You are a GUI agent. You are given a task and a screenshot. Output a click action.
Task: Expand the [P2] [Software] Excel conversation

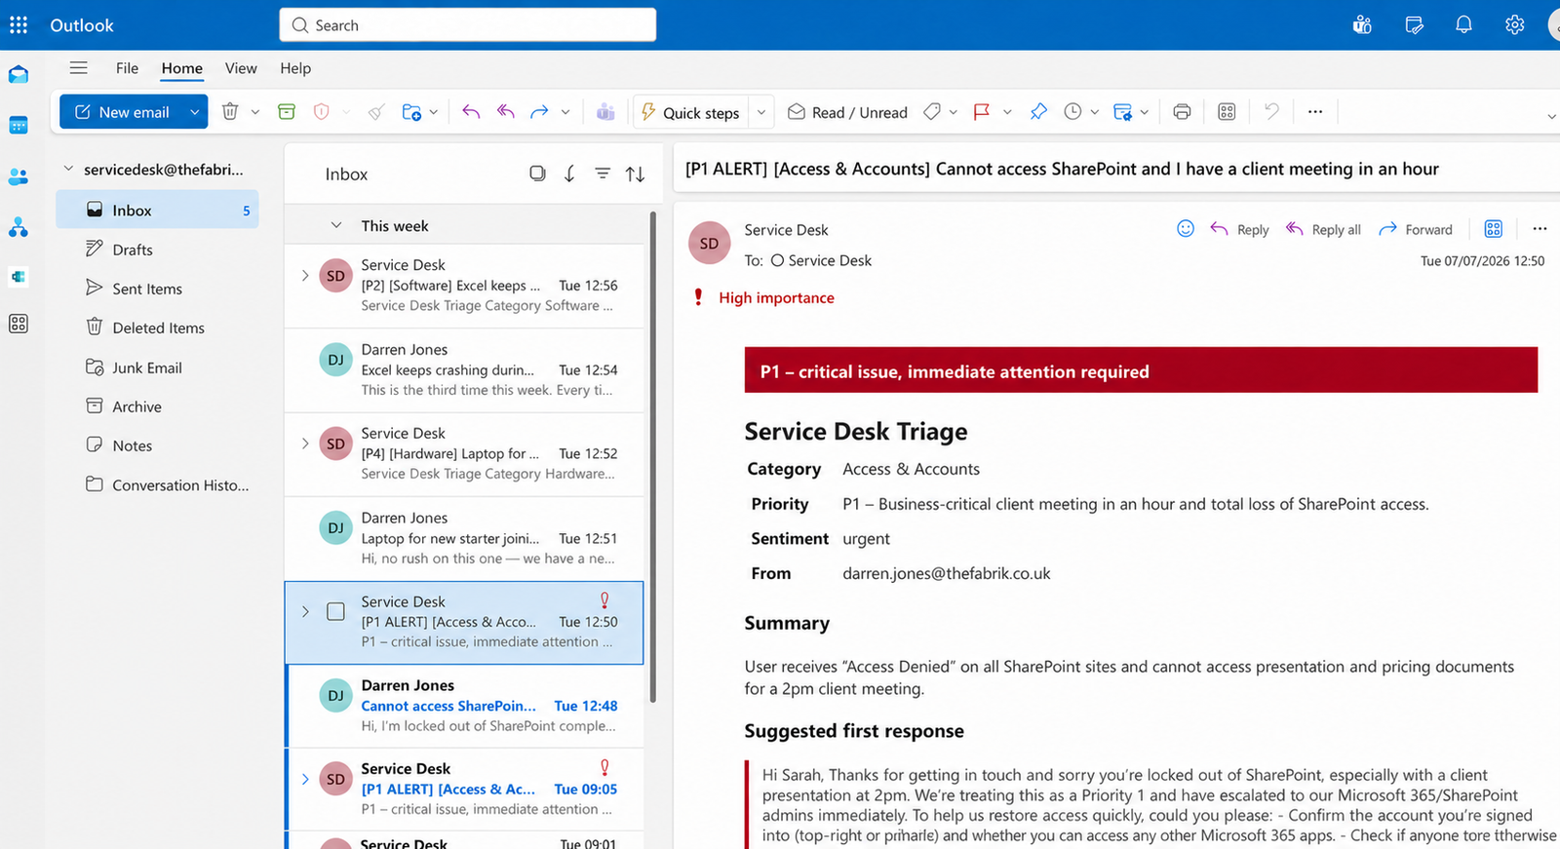[305, 276]
